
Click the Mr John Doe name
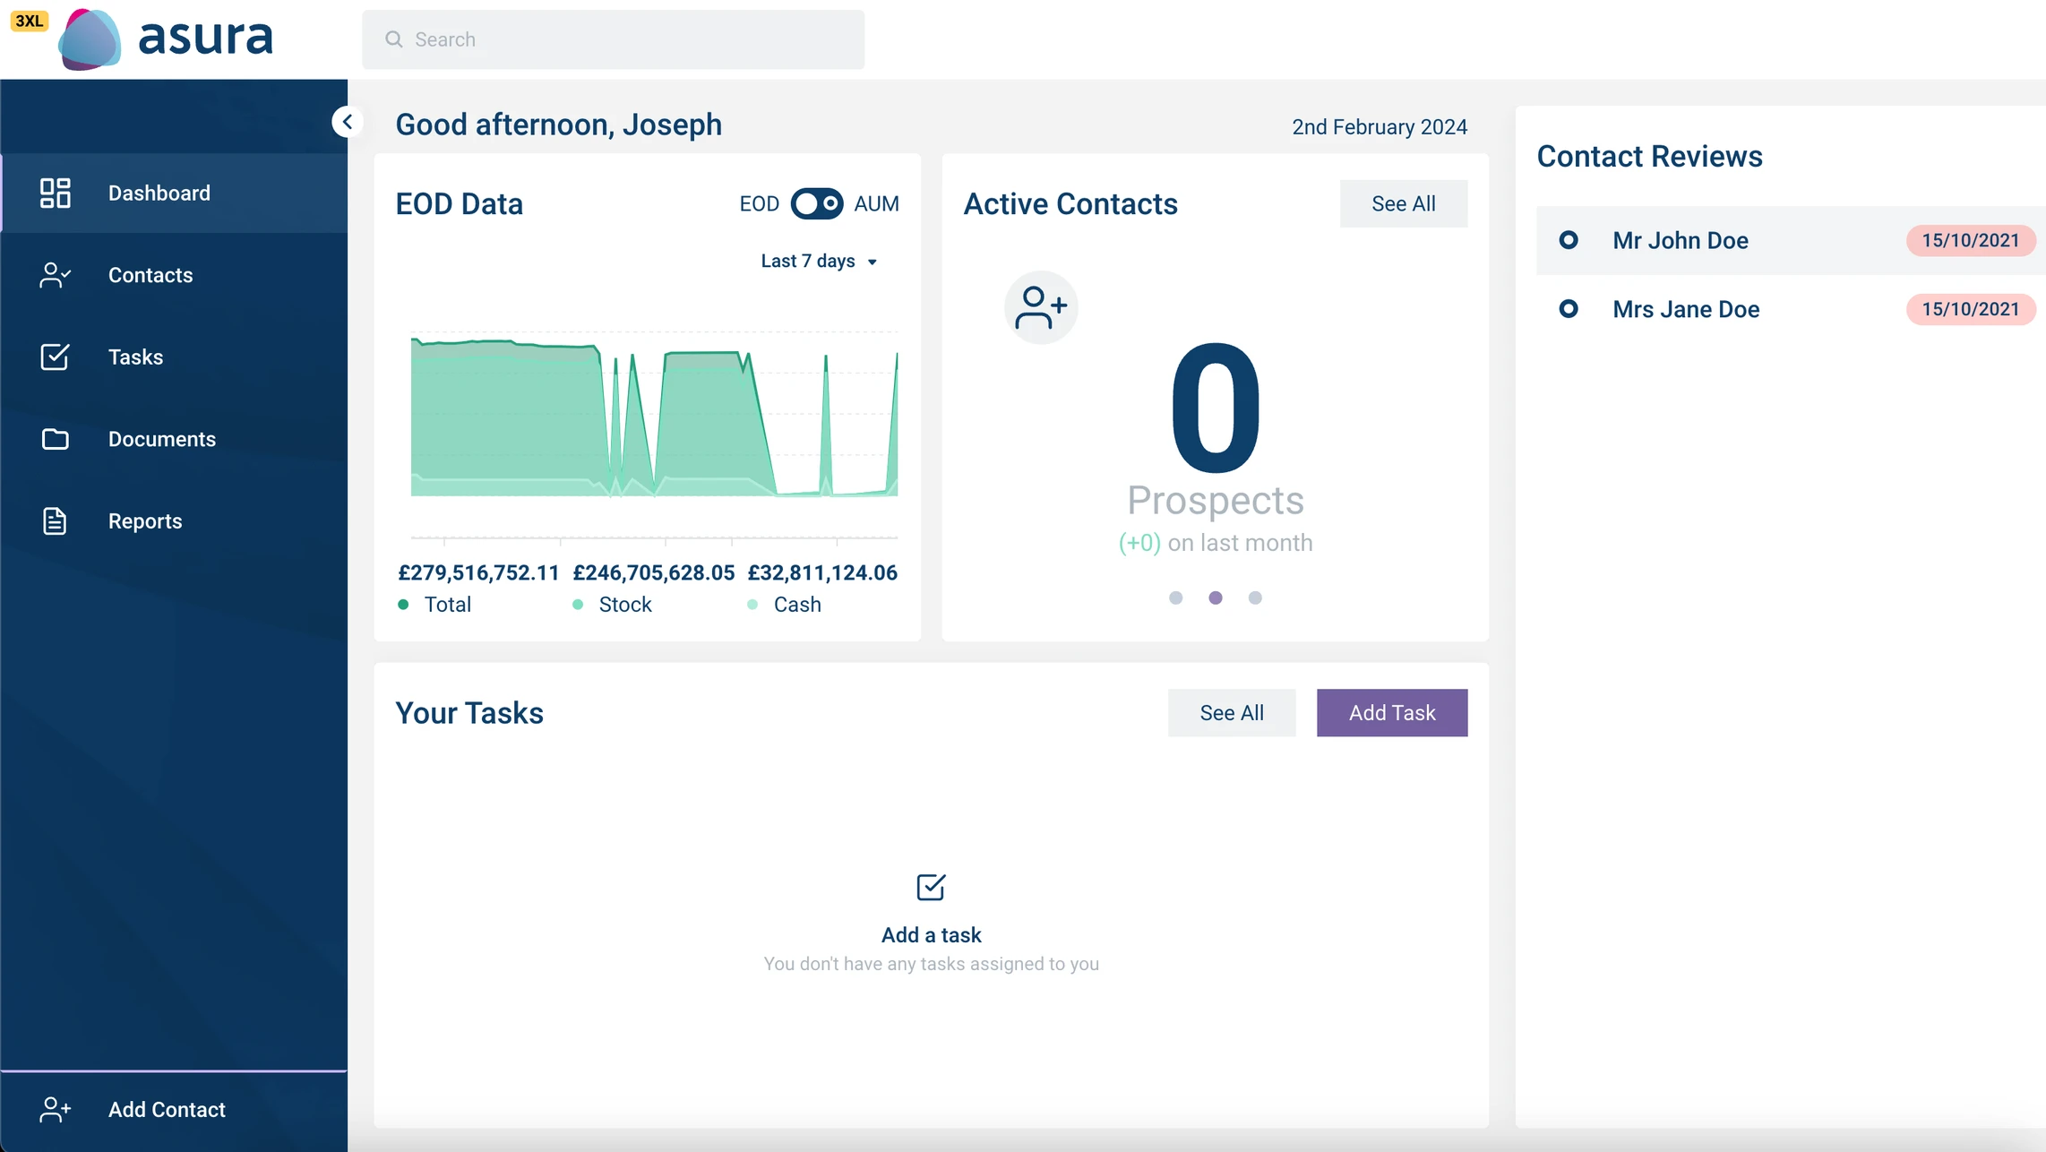tap(1681, 240)
